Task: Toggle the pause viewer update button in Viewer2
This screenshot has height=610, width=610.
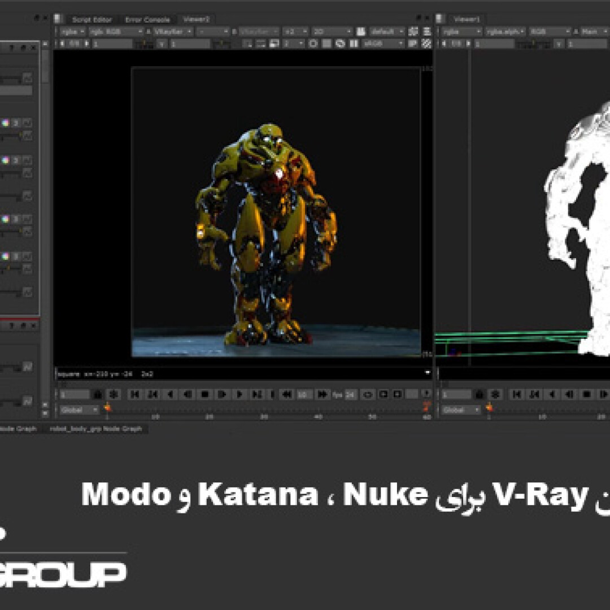Action: 354,43
